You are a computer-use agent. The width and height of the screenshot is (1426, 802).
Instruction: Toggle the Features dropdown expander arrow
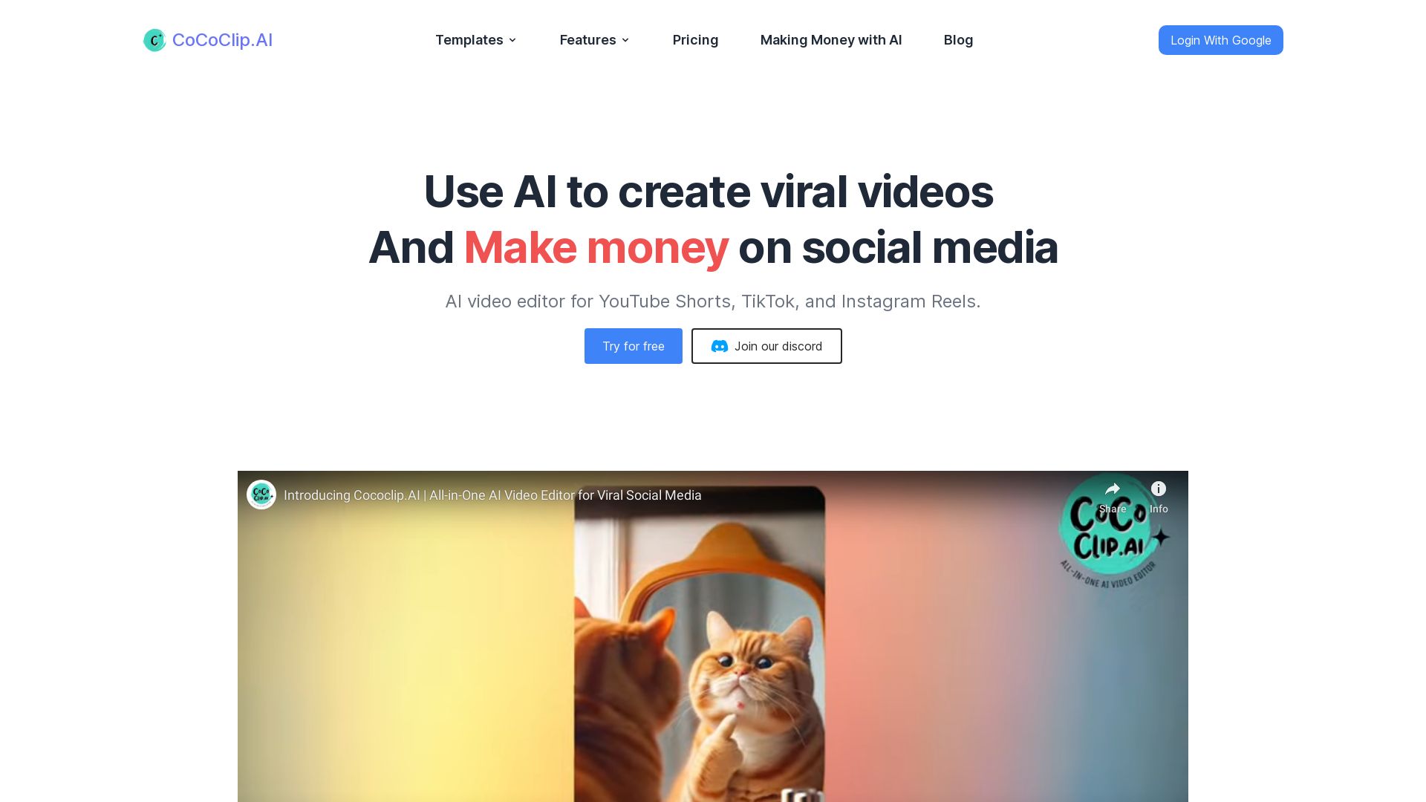[x=626, y=40]
